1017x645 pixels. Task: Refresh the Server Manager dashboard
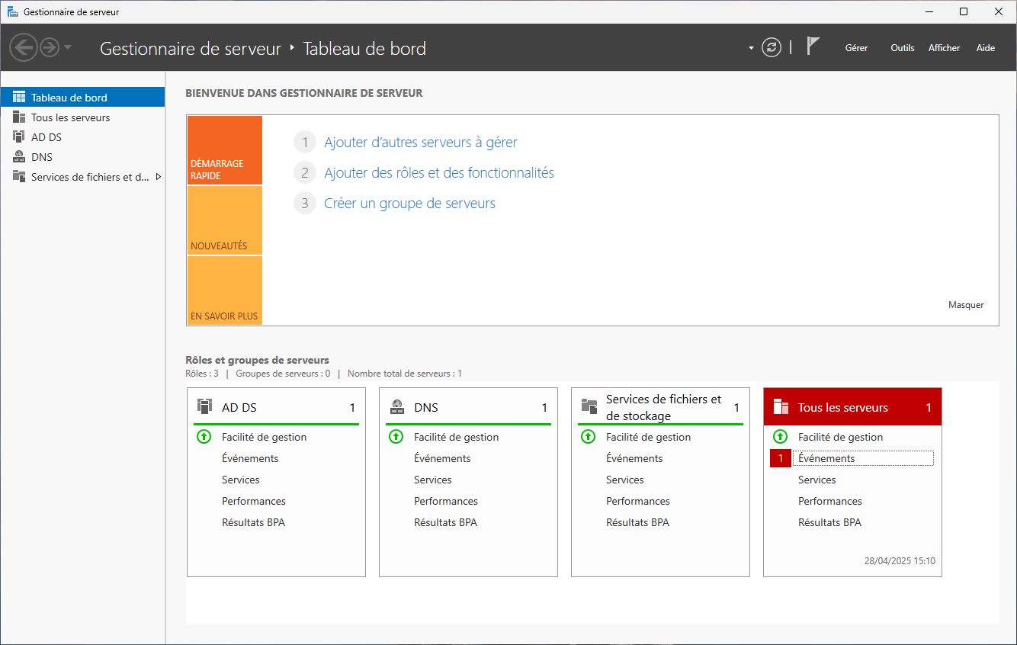772,48
